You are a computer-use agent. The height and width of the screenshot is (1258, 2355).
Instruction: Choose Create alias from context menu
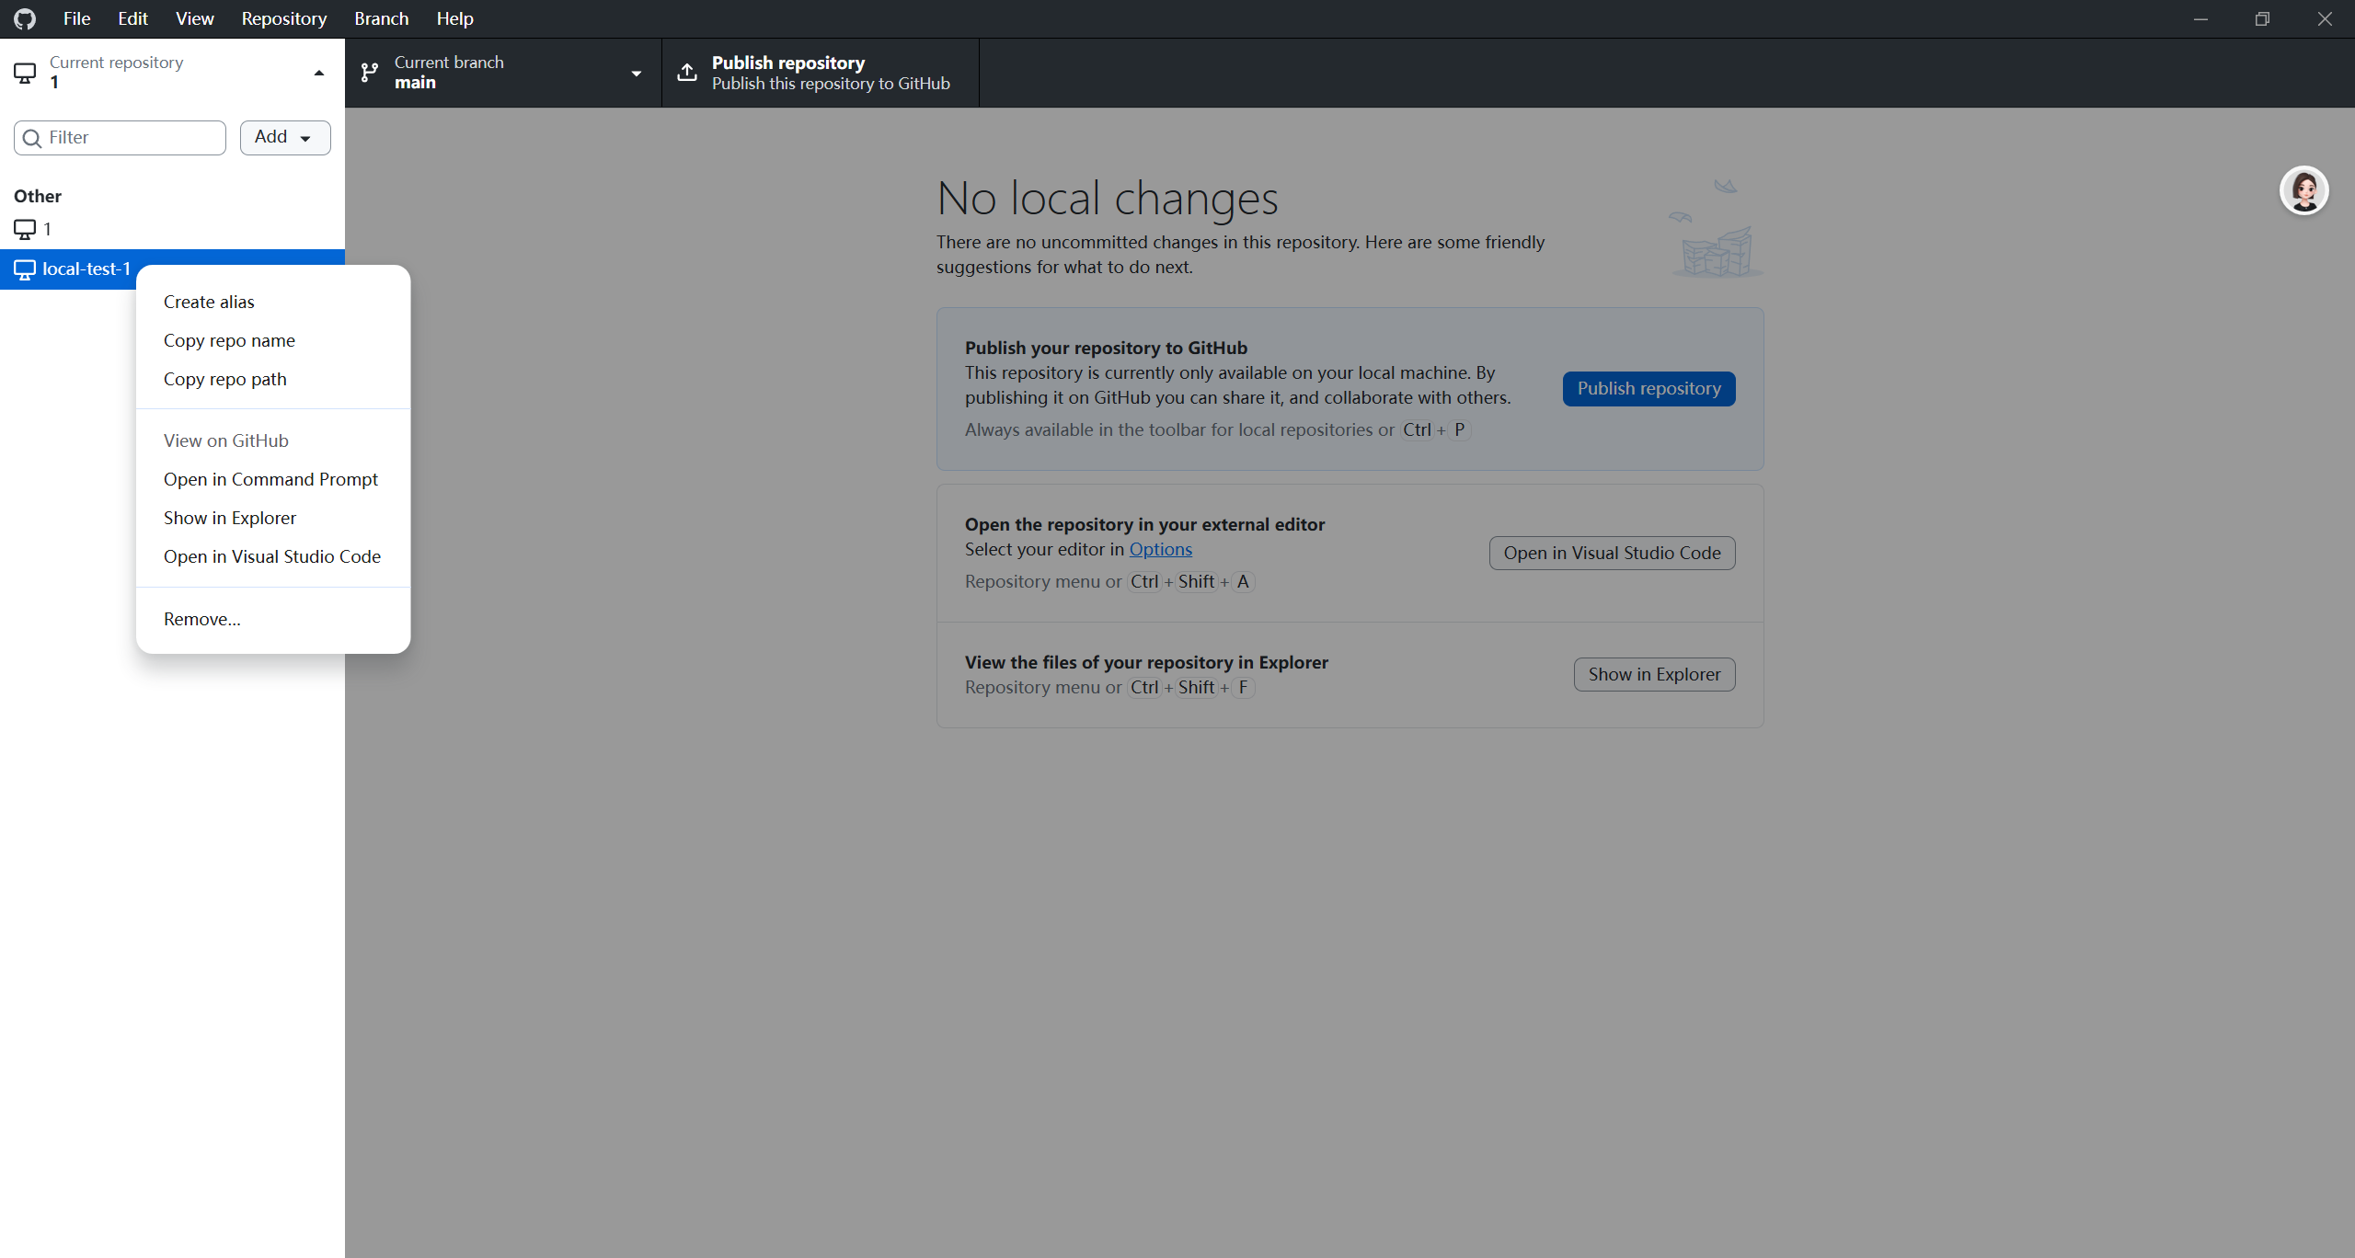tap(209, 302)
